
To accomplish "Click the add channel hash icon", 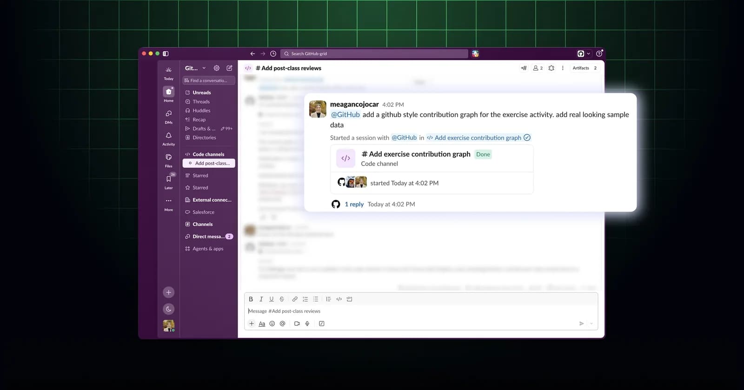I will (524, 68).
